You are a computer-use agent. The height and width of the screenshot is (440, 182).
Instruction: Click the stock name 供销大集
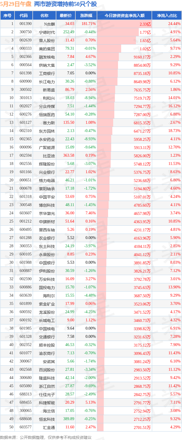click(x=47, y=65)
